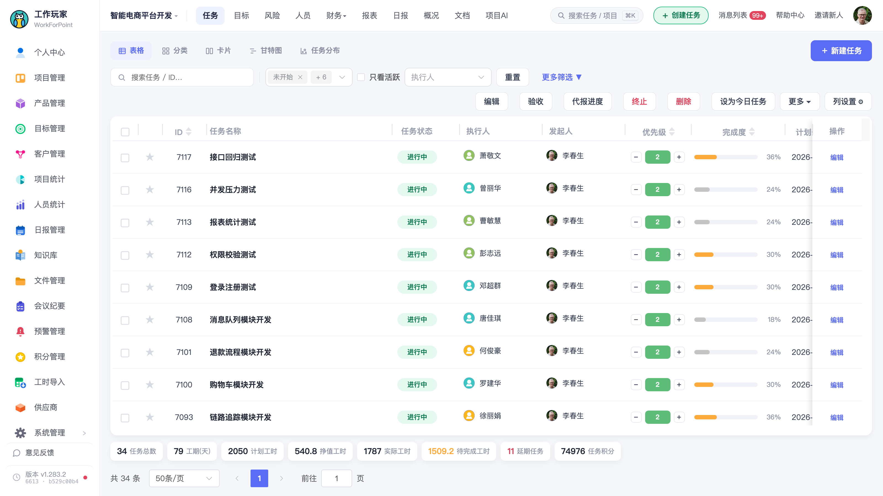Tick the select-all checkbox in table header
The width and height of the screenshot is (883, 496).
(x=125, y=132)
